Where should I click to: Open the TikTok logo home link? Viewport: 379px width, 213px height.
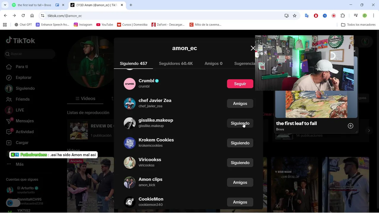pyautogui.click(x=20, y=41)
